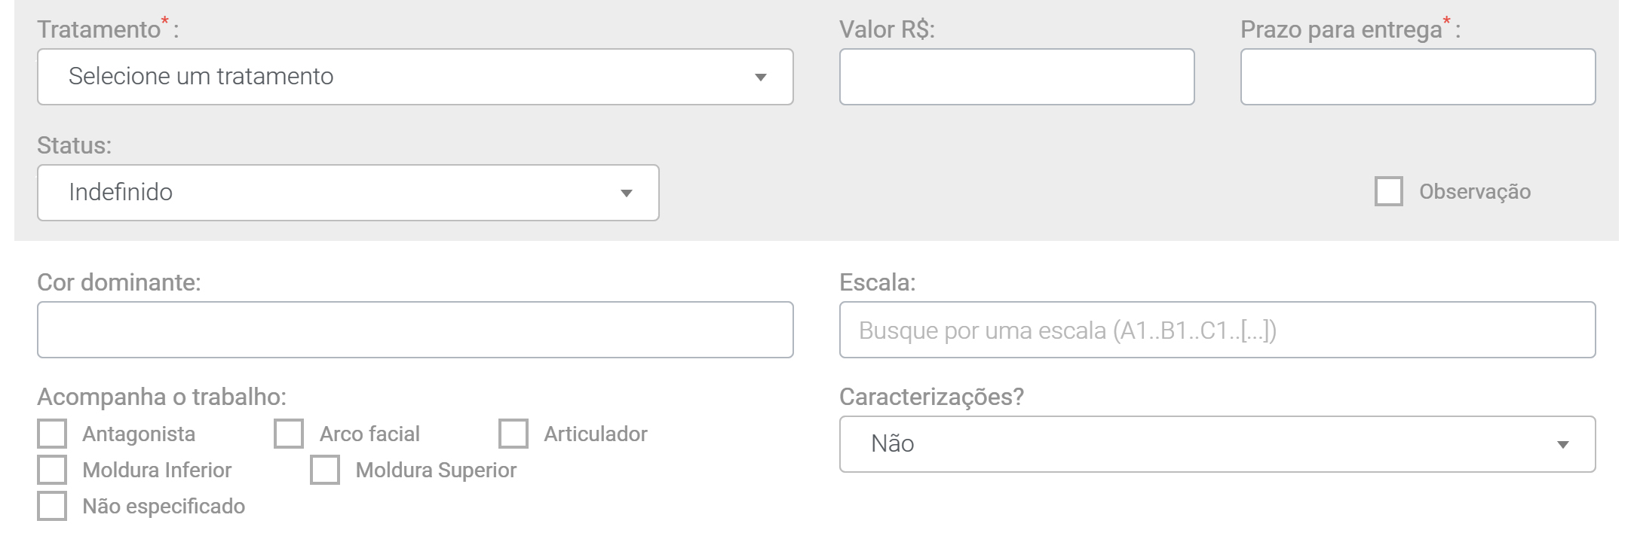Open the Status dropdown showing Indefinido
The height and width of the screenshot is (539, 1634).
[348, 193]
